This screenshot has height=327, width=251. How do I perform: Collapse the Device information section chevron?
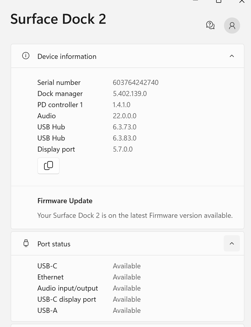[x=232, y=56]
